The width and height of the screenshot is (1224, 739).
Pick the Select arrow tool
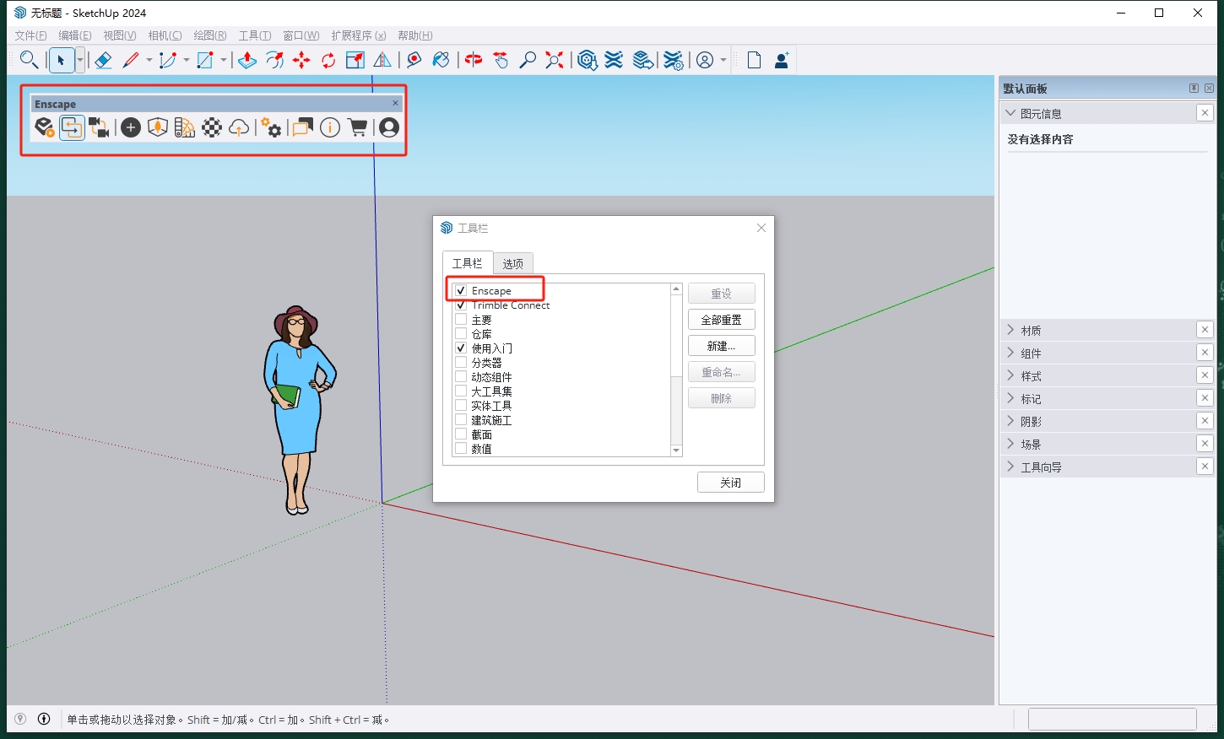pos(62,60)
